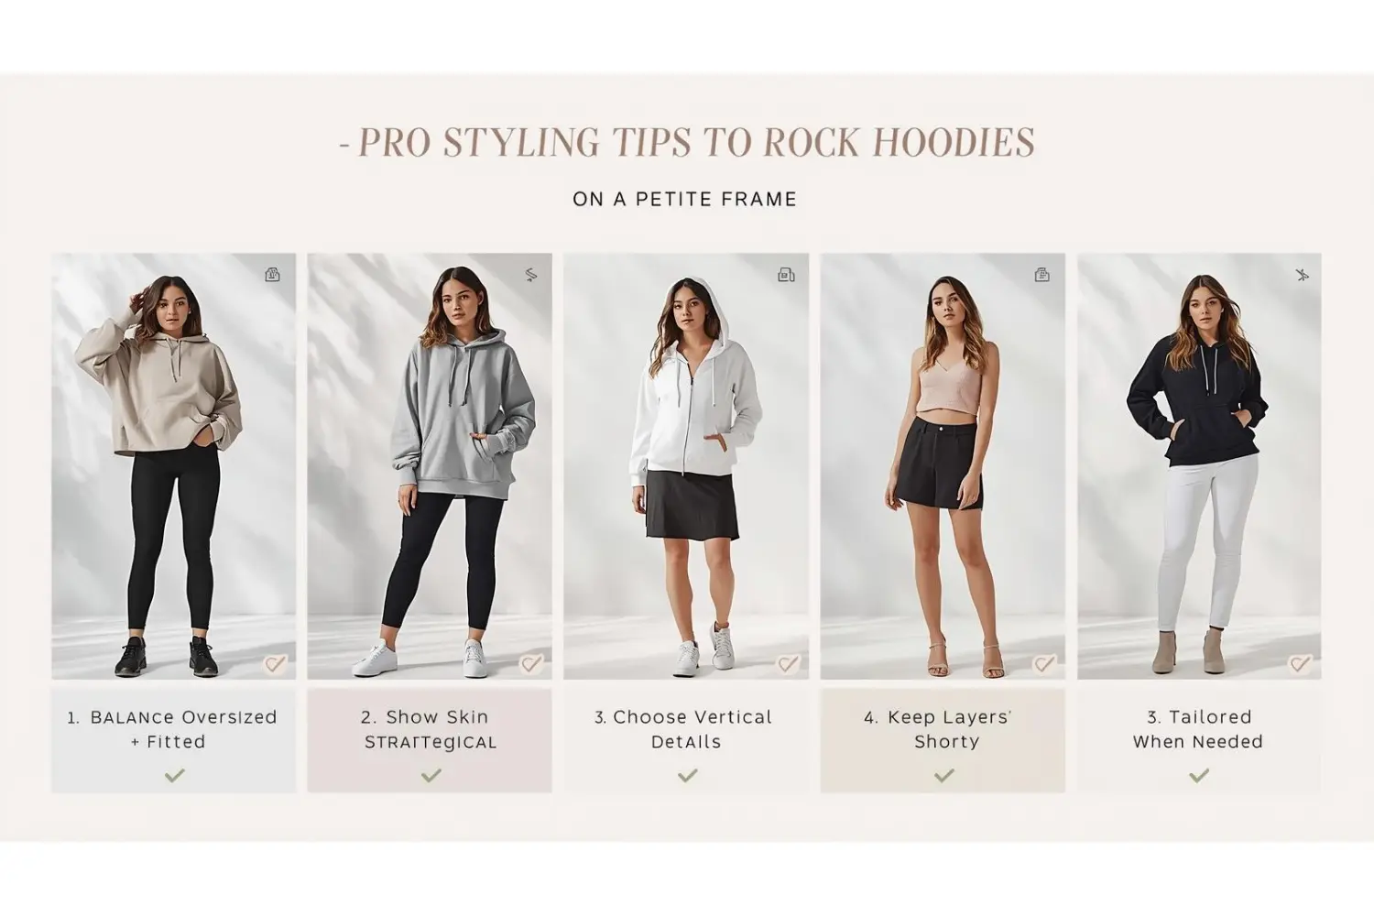Toggle the checkmark under Keep Layers Shorty
The image size is (1374, 916).
point(943,776)
